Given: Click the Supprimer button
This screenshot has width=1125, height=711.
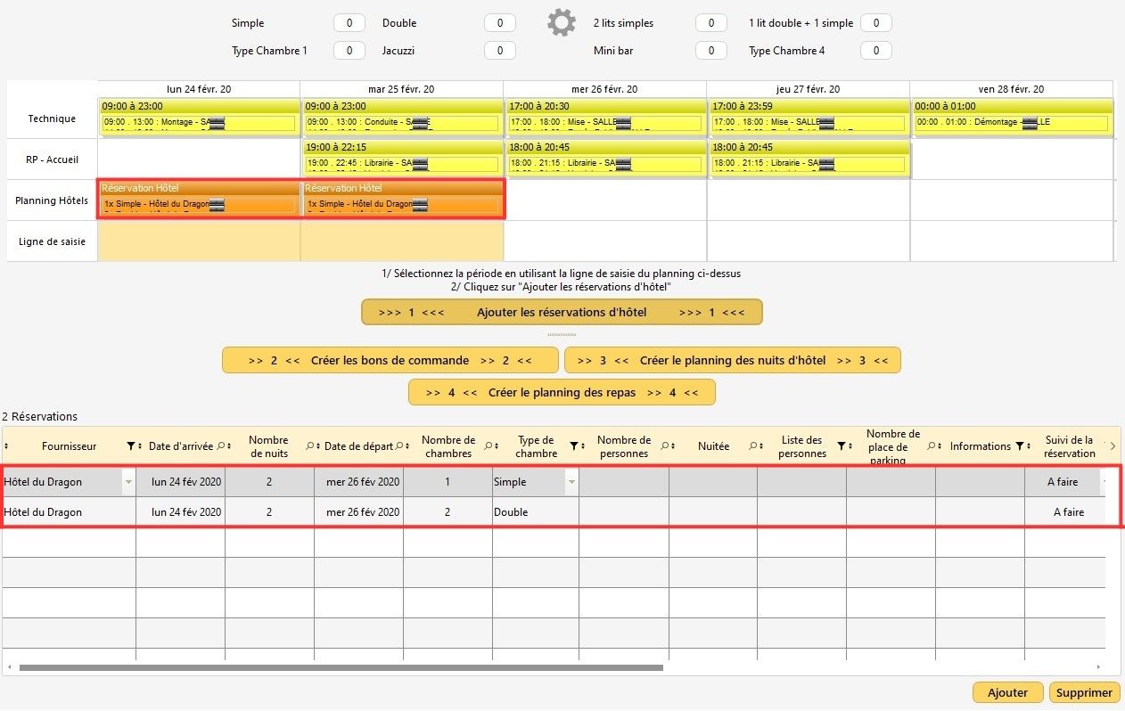Looking at the screenshot, I should (1085, 692).
